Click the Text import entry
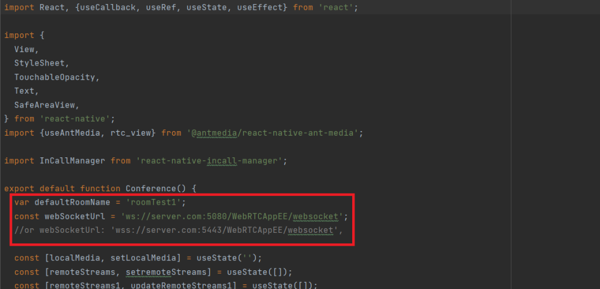This screenshot has height=289, width=600. 25,91
